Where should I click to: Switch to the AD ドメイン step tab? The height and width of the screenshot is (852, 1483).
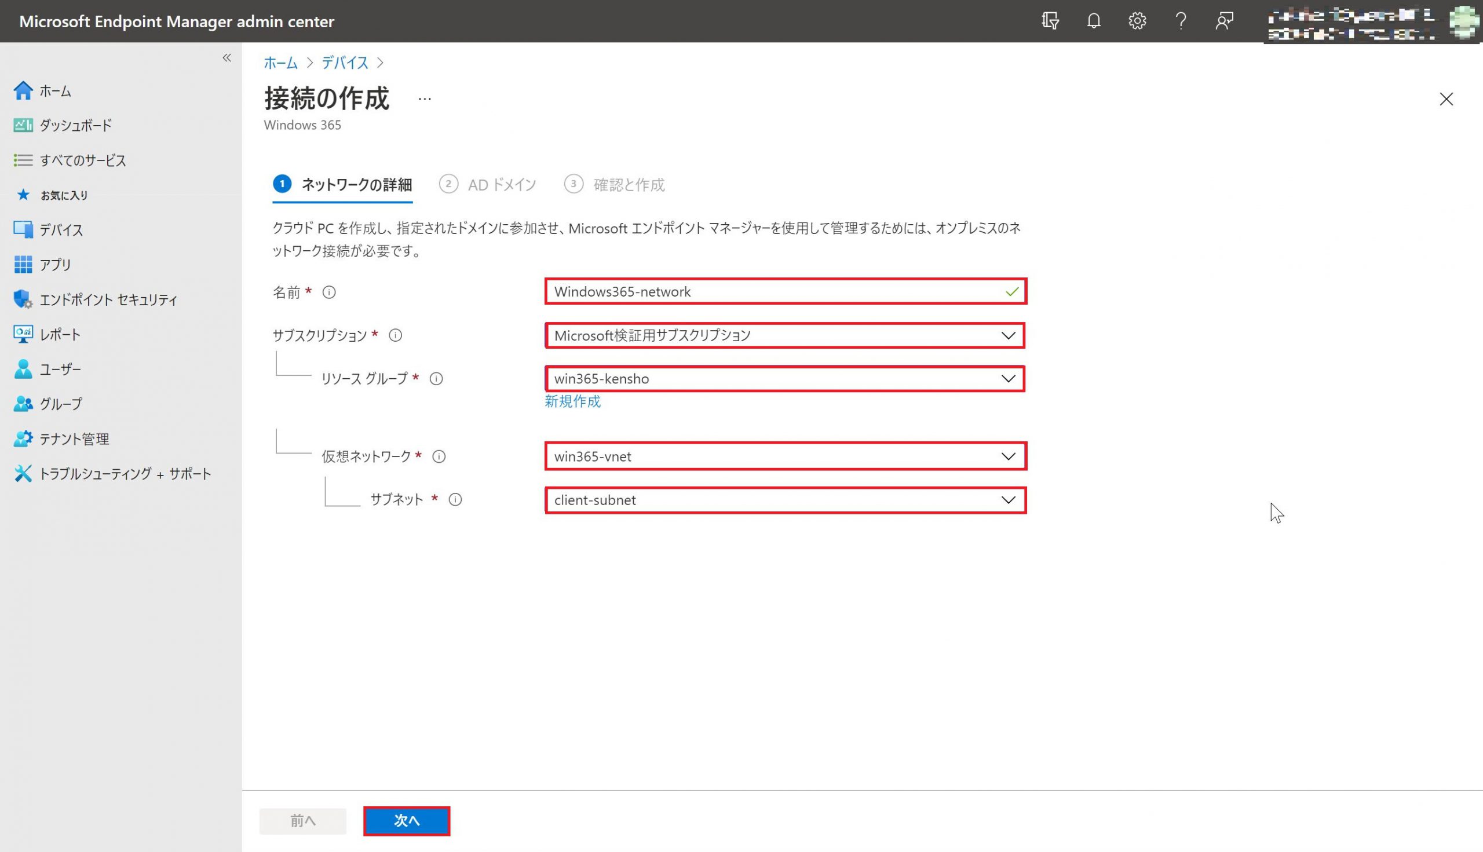[x=489, y=185]
